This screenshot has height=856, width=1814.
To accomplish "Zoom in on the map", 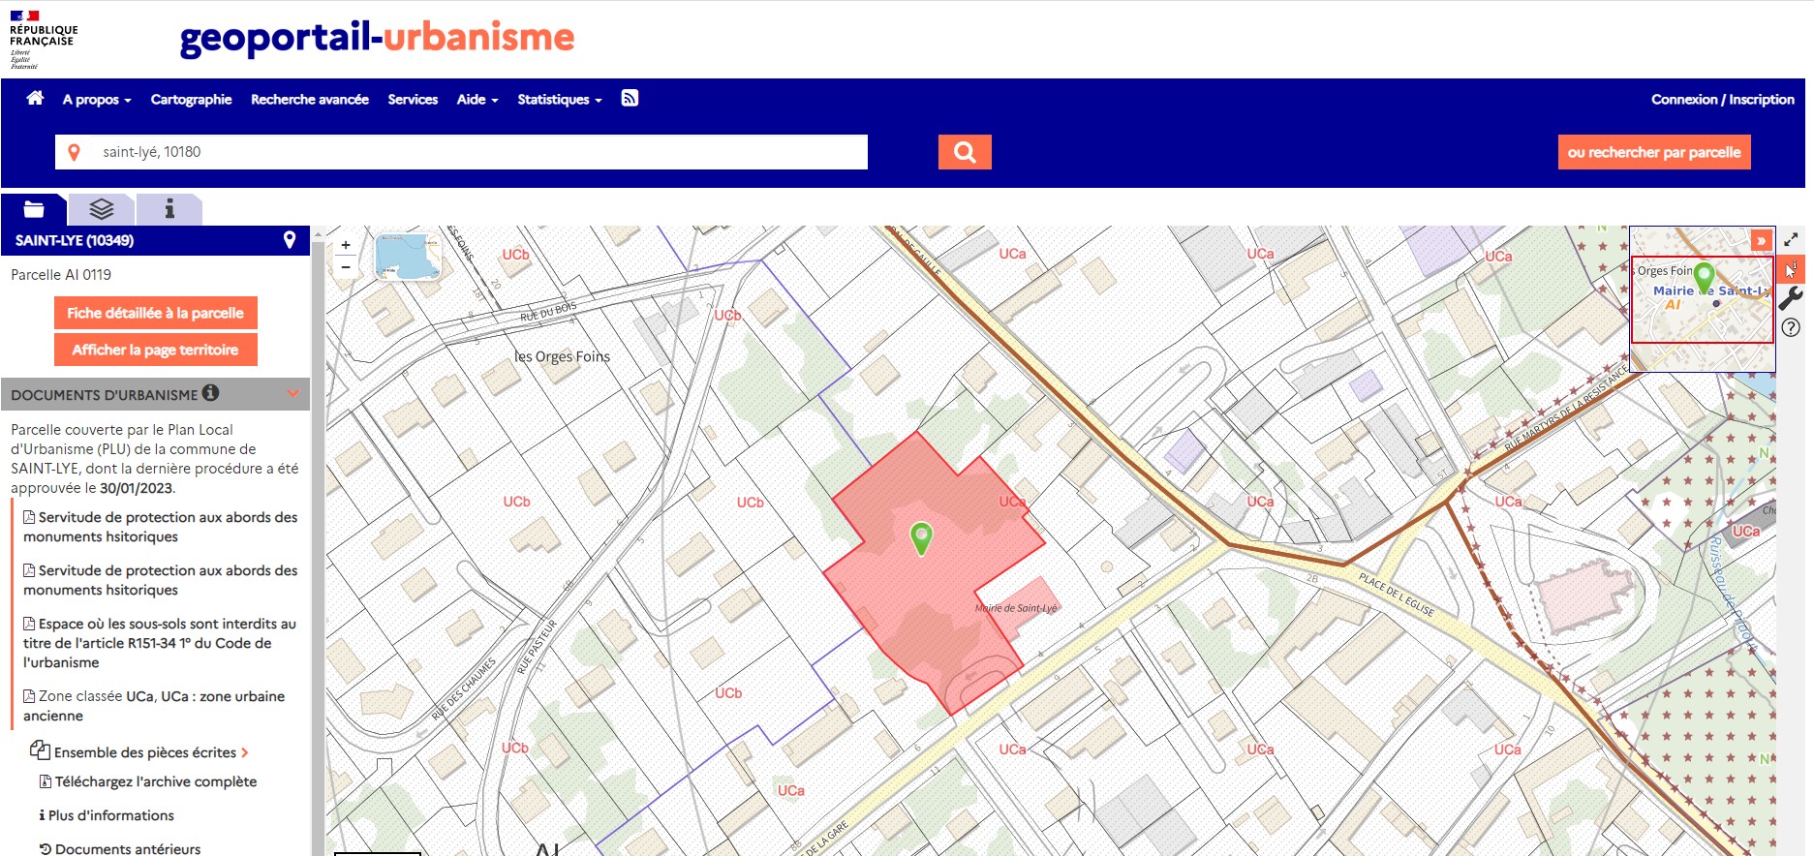I will click(x=346, y=245).
